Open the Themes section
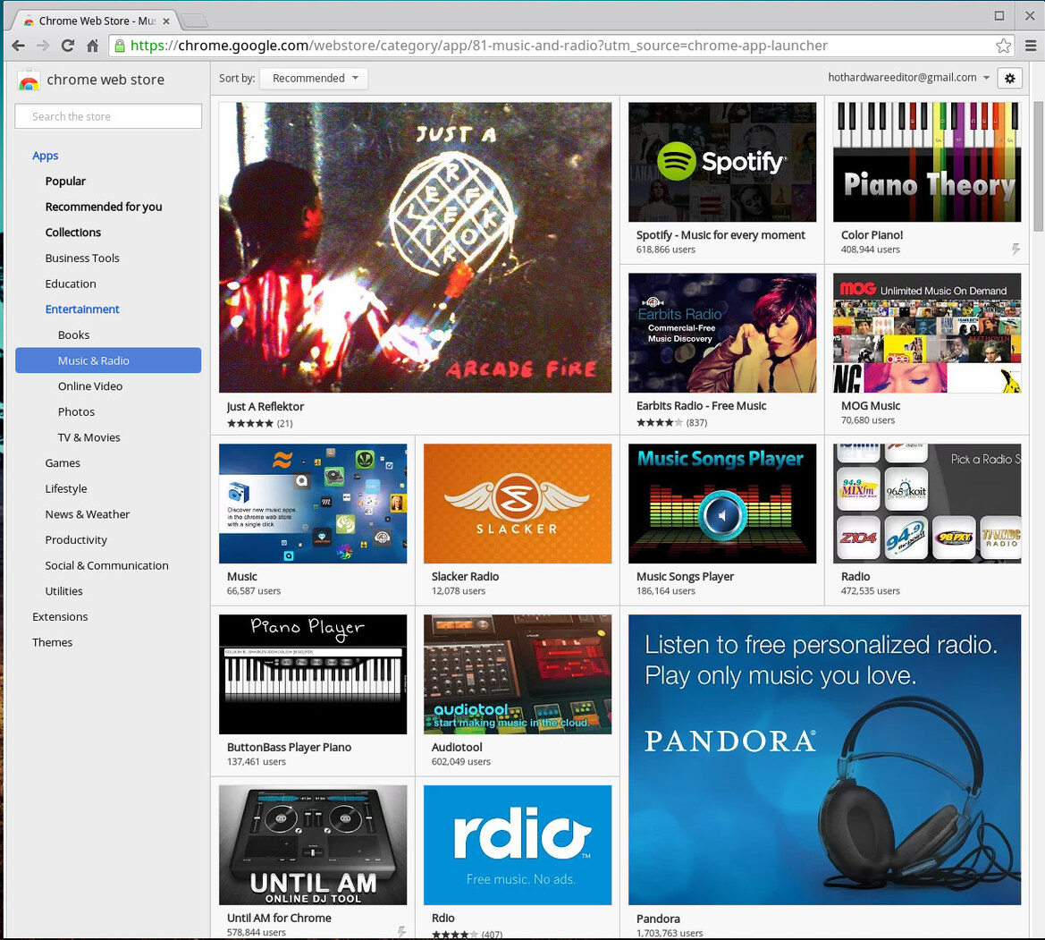Screen dimensions: 1045x940 click(x=52, y=643)
